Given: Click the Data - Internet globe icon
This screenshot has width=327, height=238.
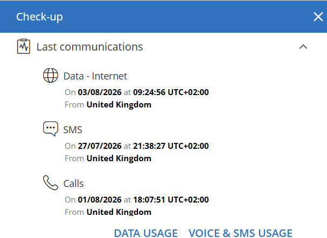Looking at the screenshot, I should (x=51, y=75).
